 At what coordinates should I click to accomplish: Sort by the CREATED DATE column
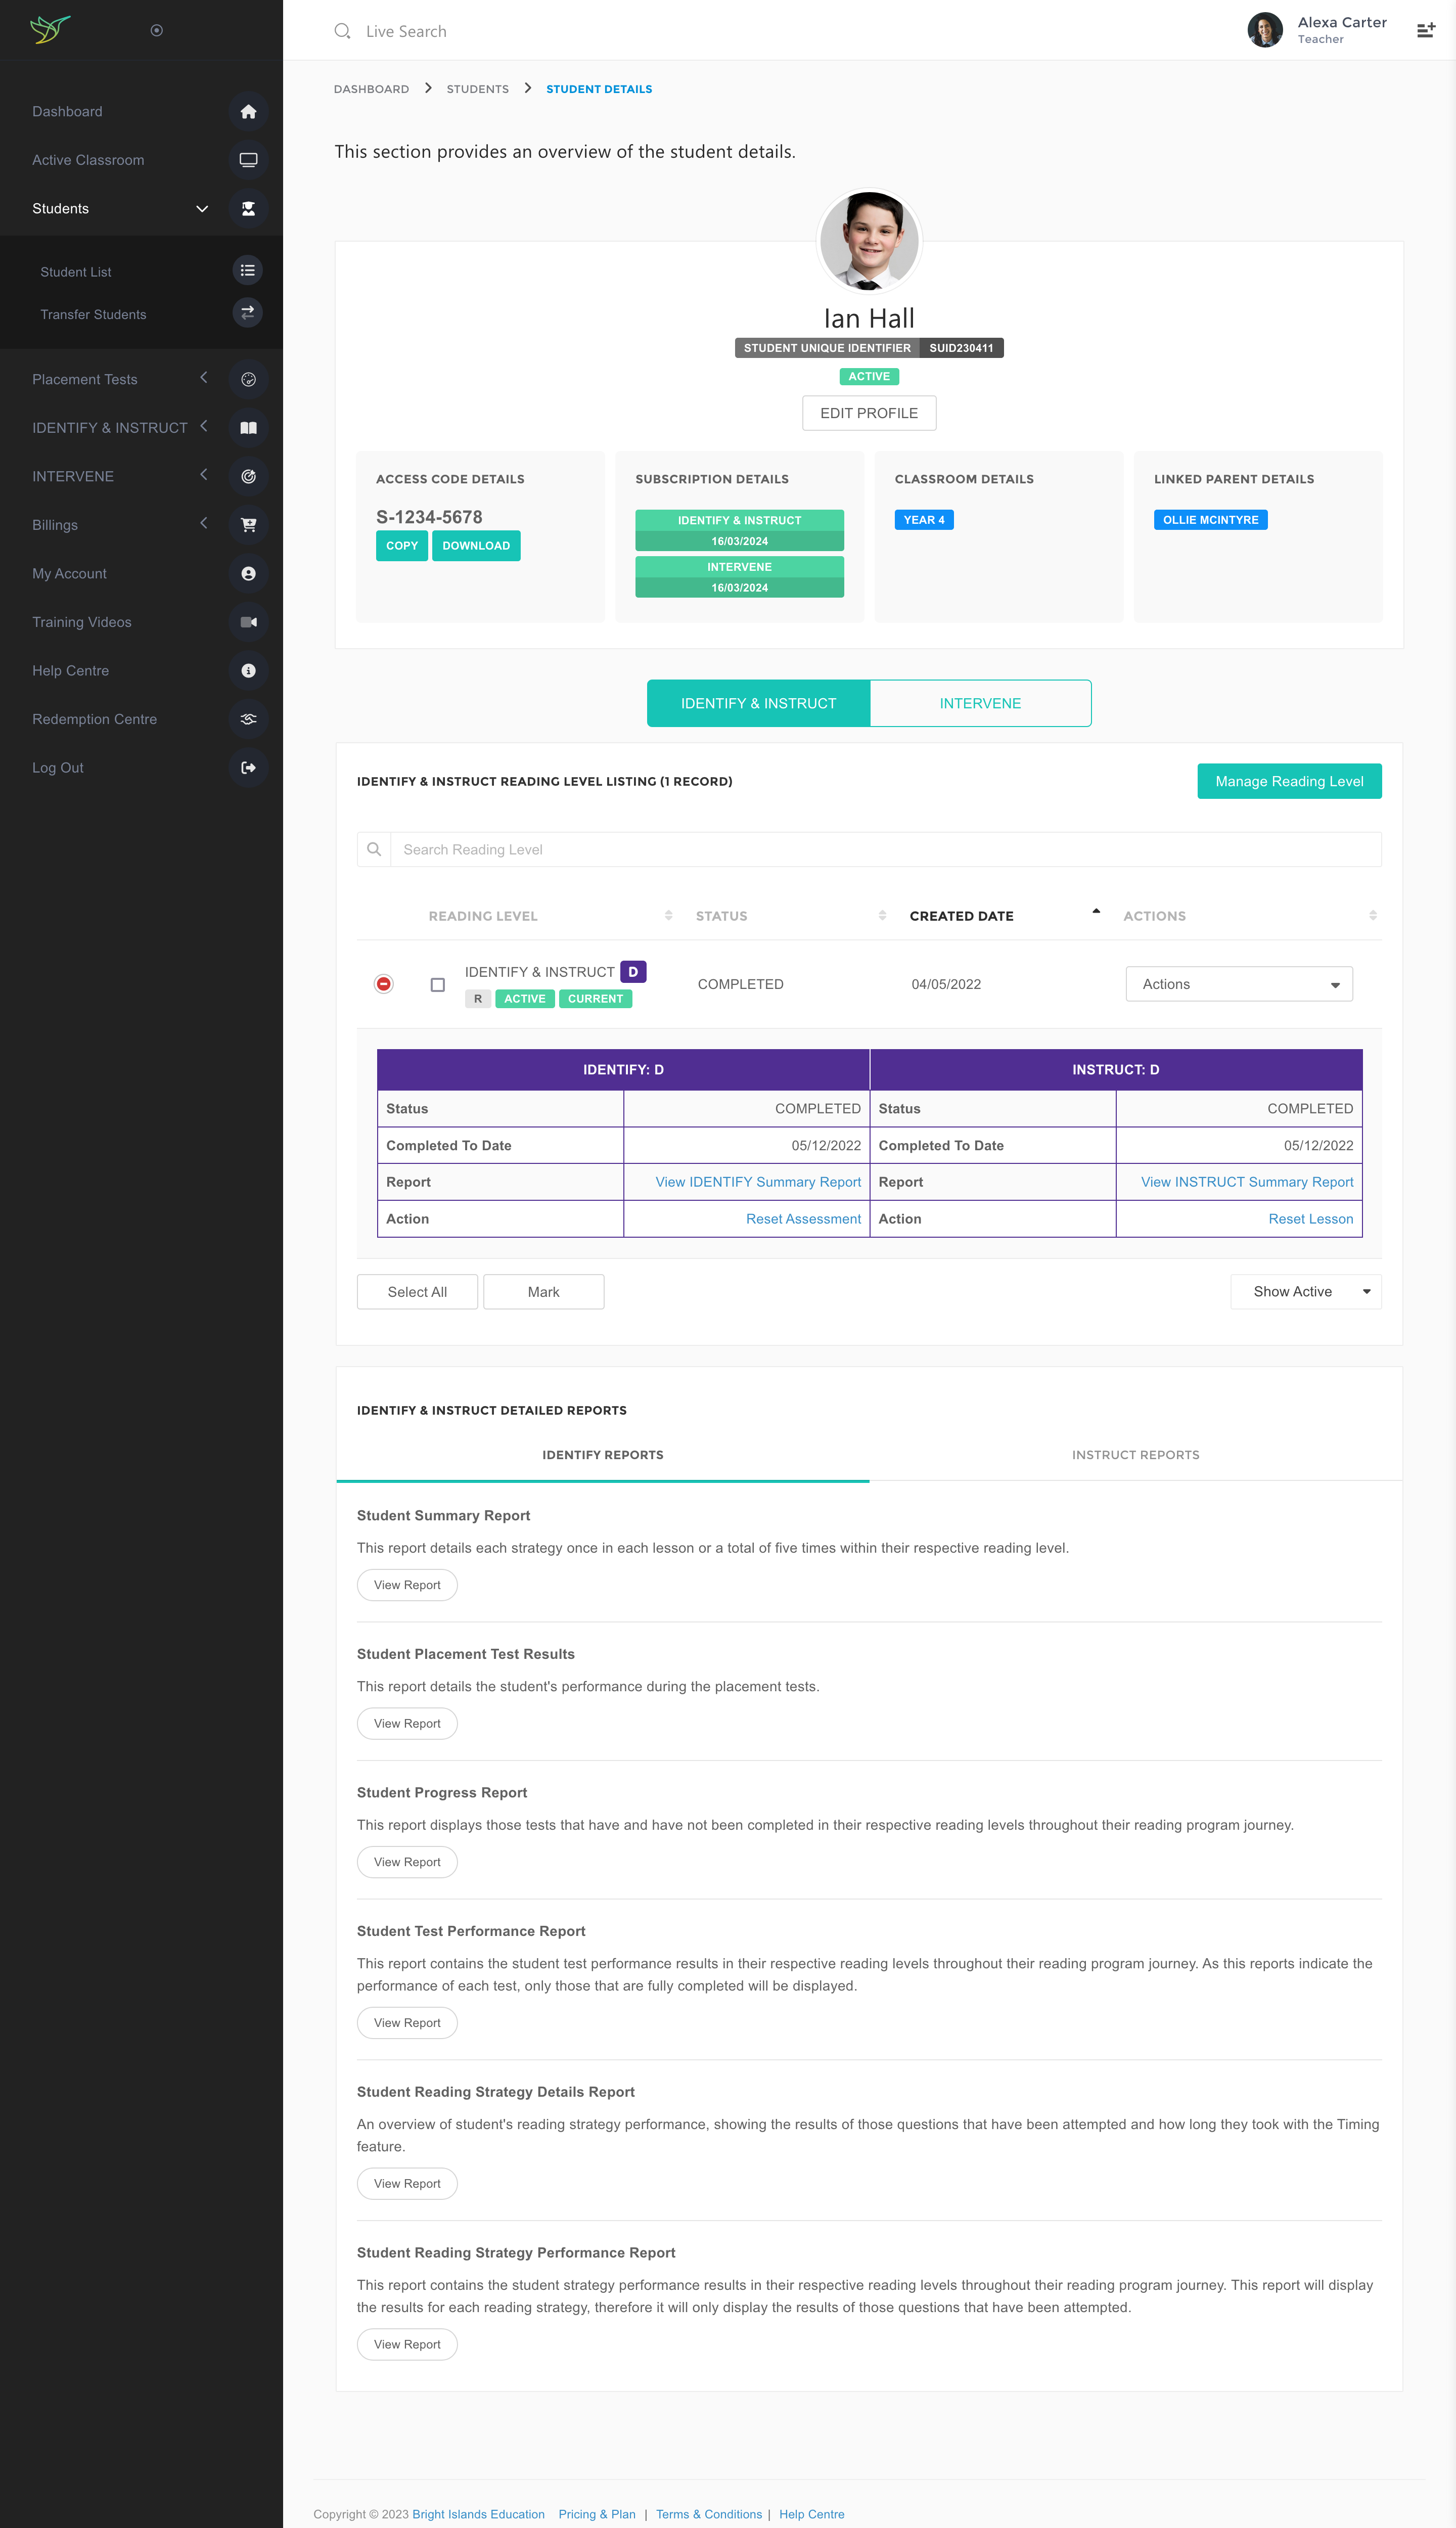(x=961, y=916)
